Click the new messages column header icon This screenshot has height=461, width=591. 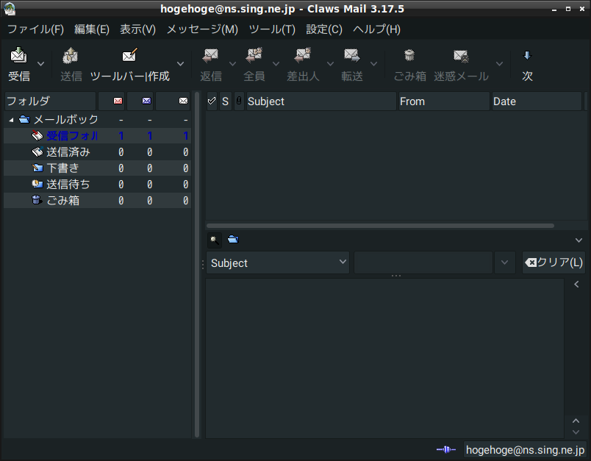[118, 101]
